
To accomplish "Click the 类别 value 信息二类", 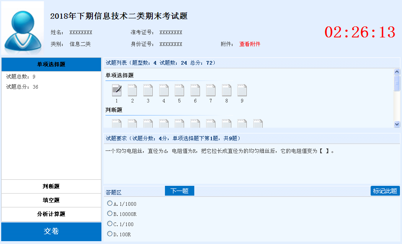I will [80, 44].
